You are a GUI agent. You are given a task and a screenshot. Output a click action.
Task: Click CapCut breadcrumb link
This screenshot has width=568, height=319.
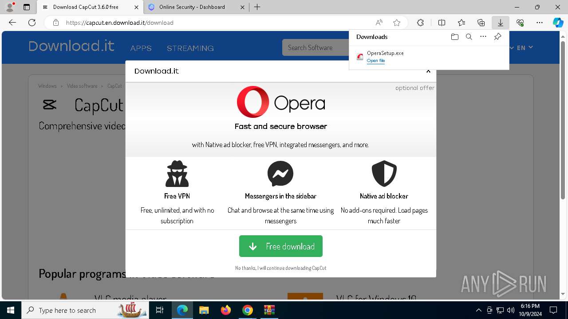pyautogui.click(x=114, y=86)
